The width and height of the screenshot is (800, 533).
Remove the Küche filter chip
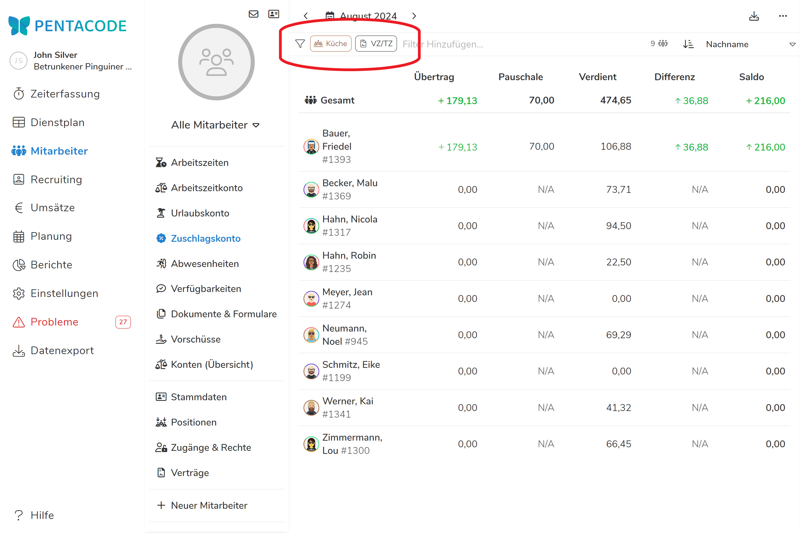coord(331,44)
